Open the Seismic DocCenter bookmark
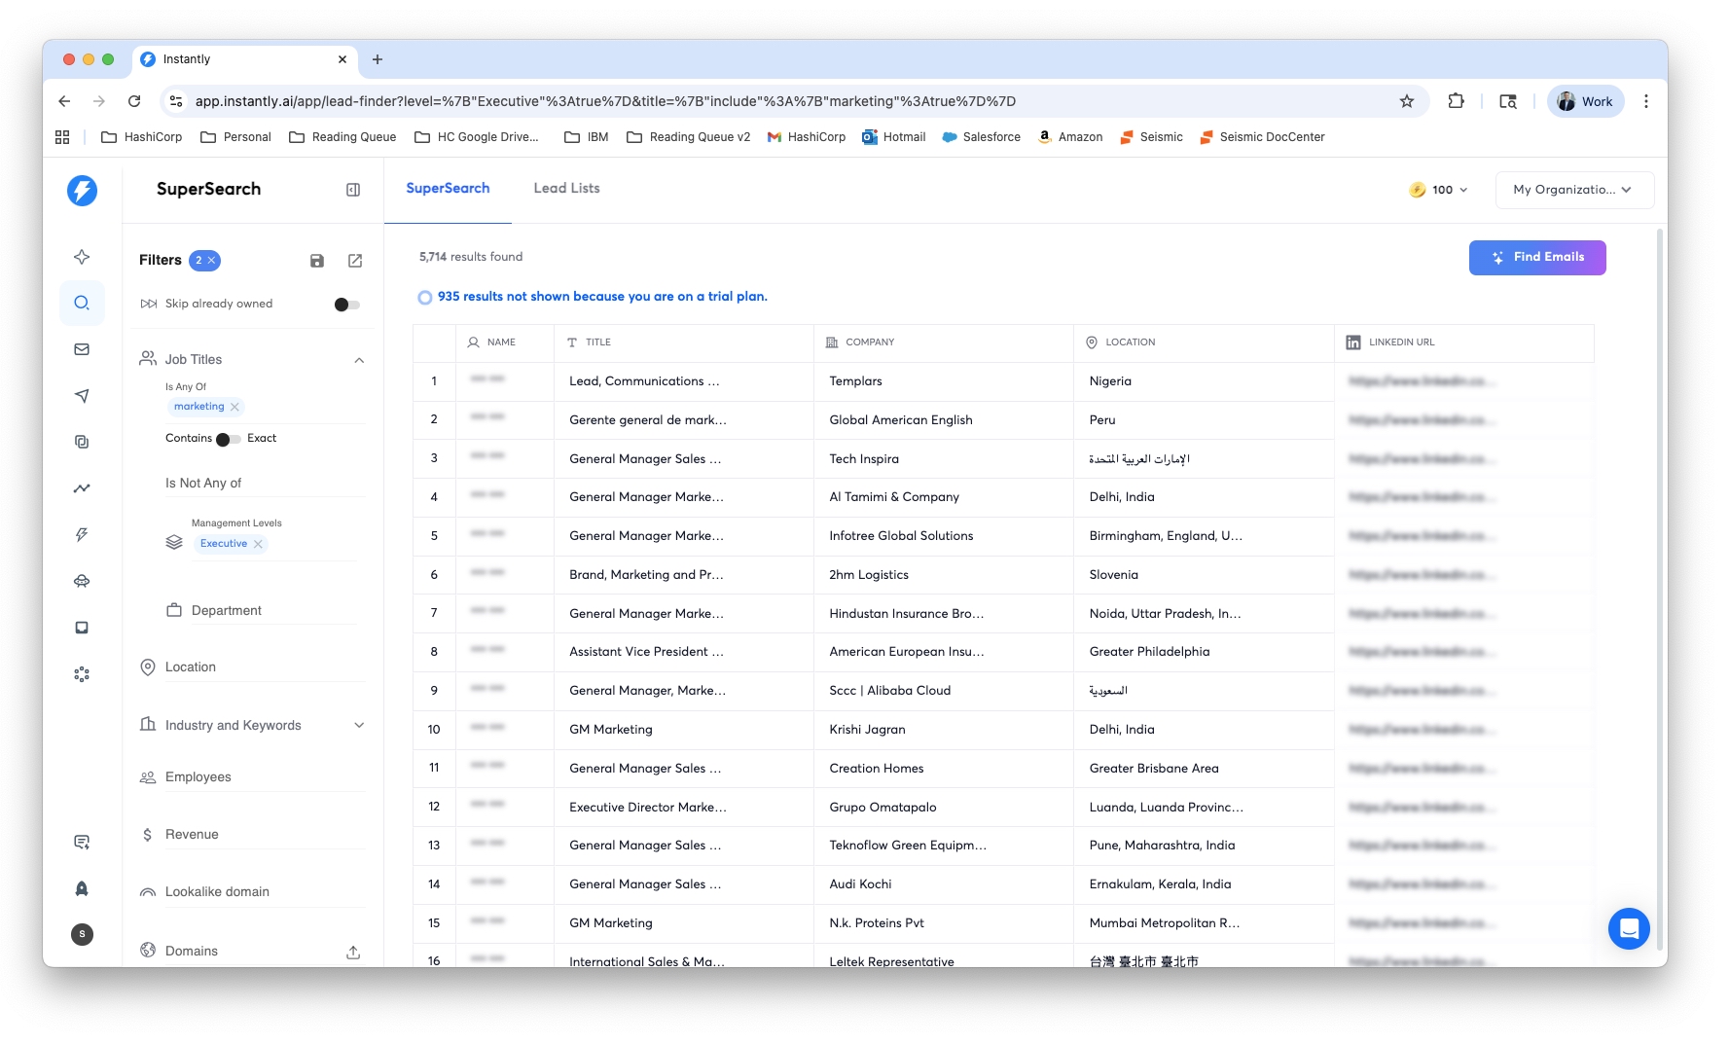This screenshot has height=1045, width=1729. pyautogui.click(x=1262, y=137)
